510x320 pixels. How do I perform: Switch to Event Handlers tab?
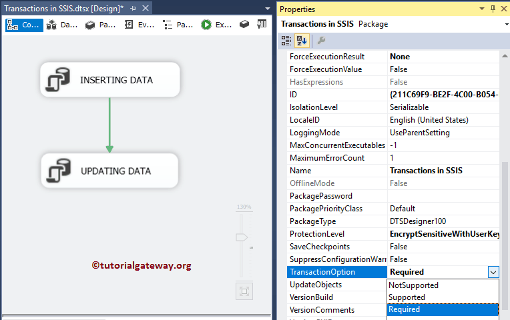click(140, 25)
